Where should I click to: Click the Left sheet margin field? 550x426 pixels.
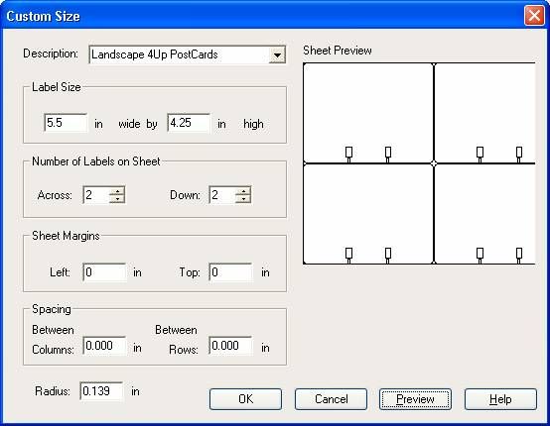(104, 272)
